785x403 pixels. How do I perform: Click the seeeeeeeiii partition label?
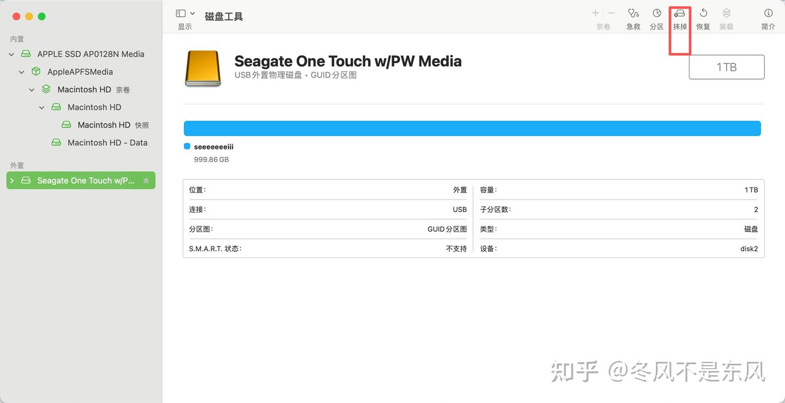(x=214, y=147)
